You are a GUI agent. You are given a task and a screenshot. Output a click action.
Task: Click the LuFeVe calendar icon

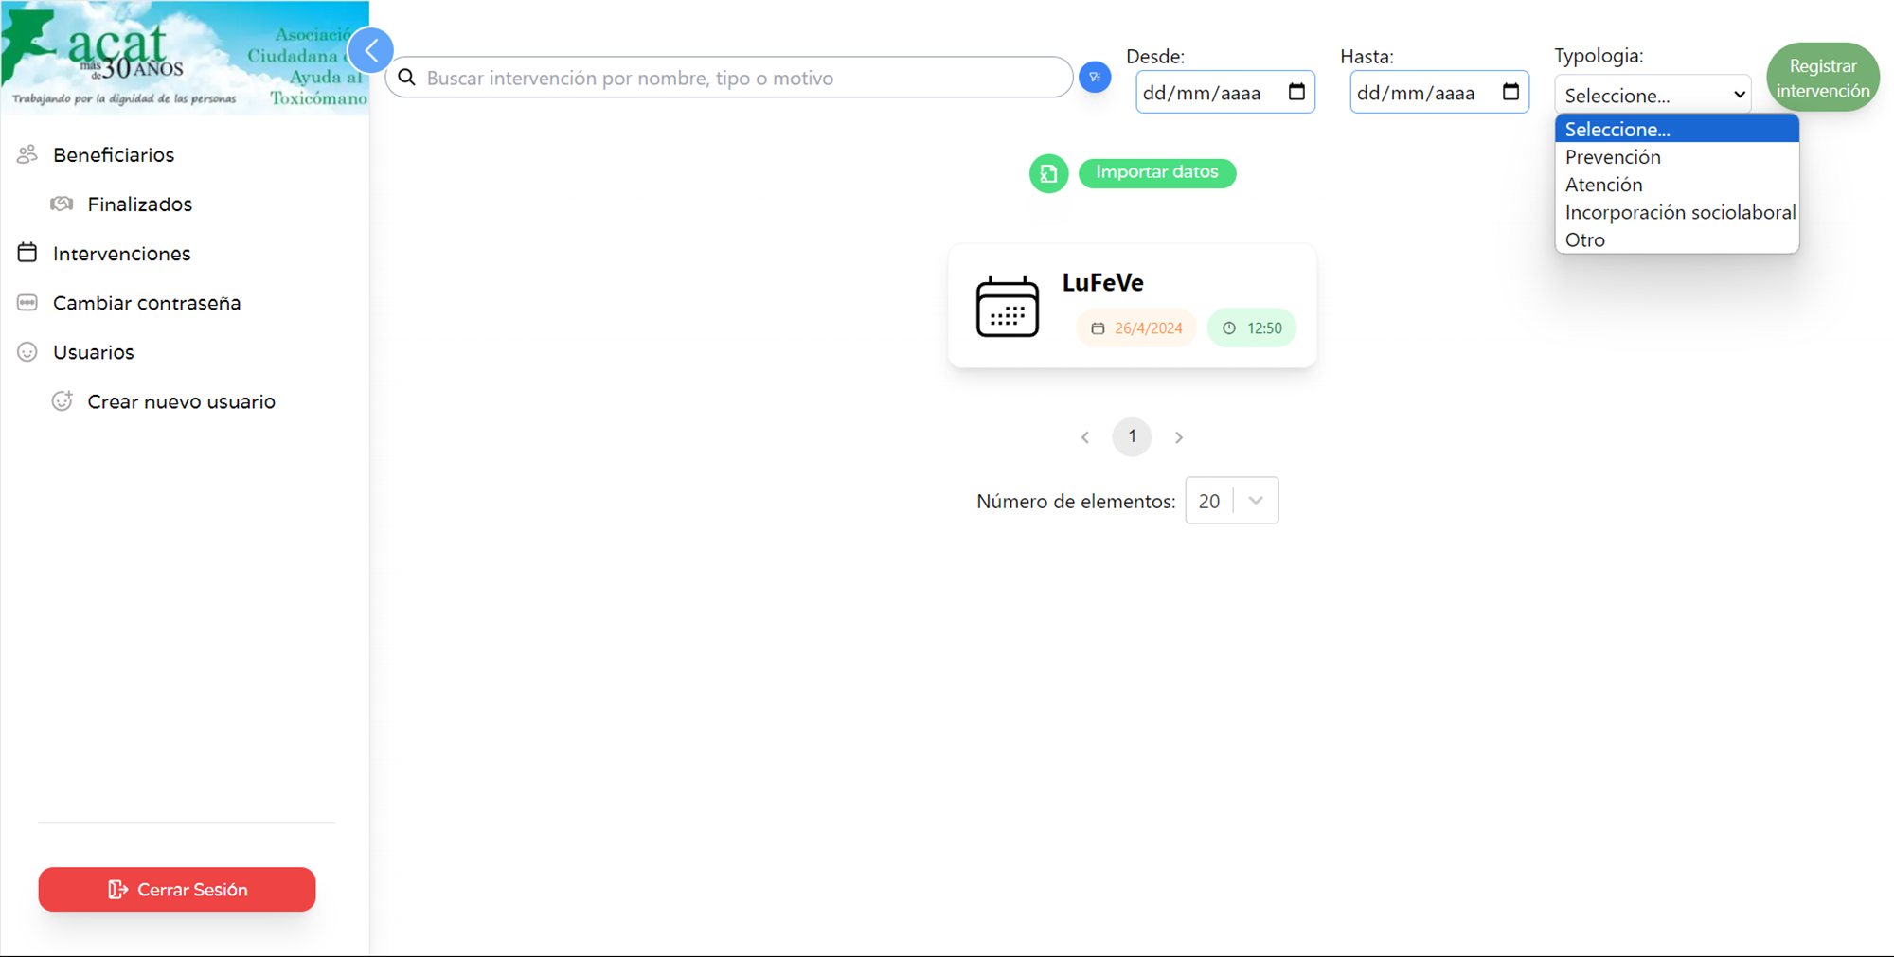(x=1007, y=307)
